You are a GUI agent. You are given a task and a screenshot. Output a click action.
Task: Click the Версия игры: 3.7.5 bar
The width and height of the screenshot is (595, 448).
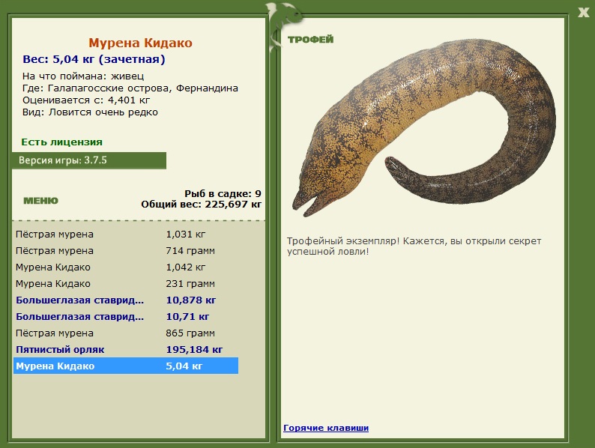[x=89, y=160]
